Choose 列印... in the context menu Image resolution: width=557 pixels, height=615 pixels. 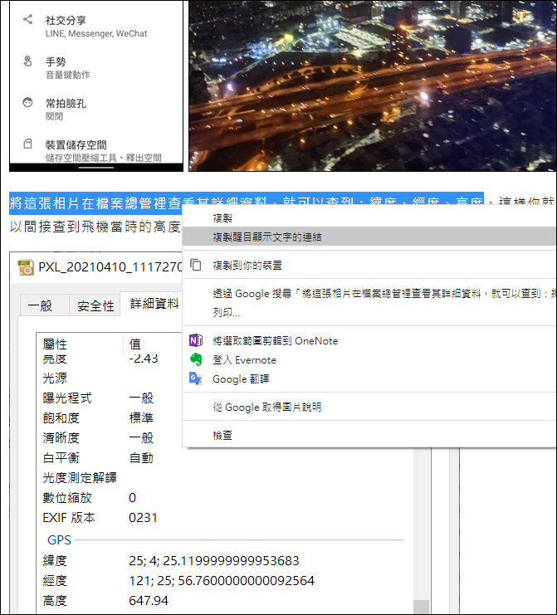[369, 312]
